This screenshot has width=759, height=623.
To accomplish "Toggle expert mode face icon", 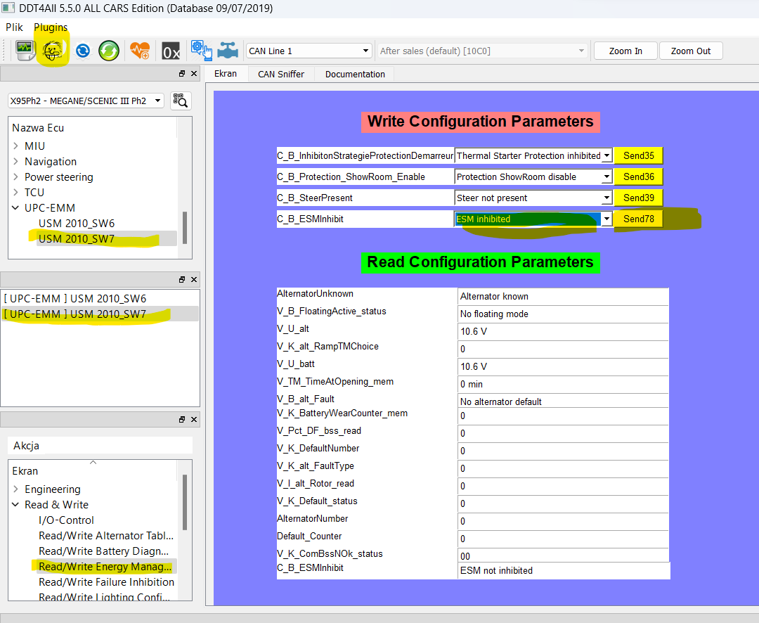I will [53, 51].
